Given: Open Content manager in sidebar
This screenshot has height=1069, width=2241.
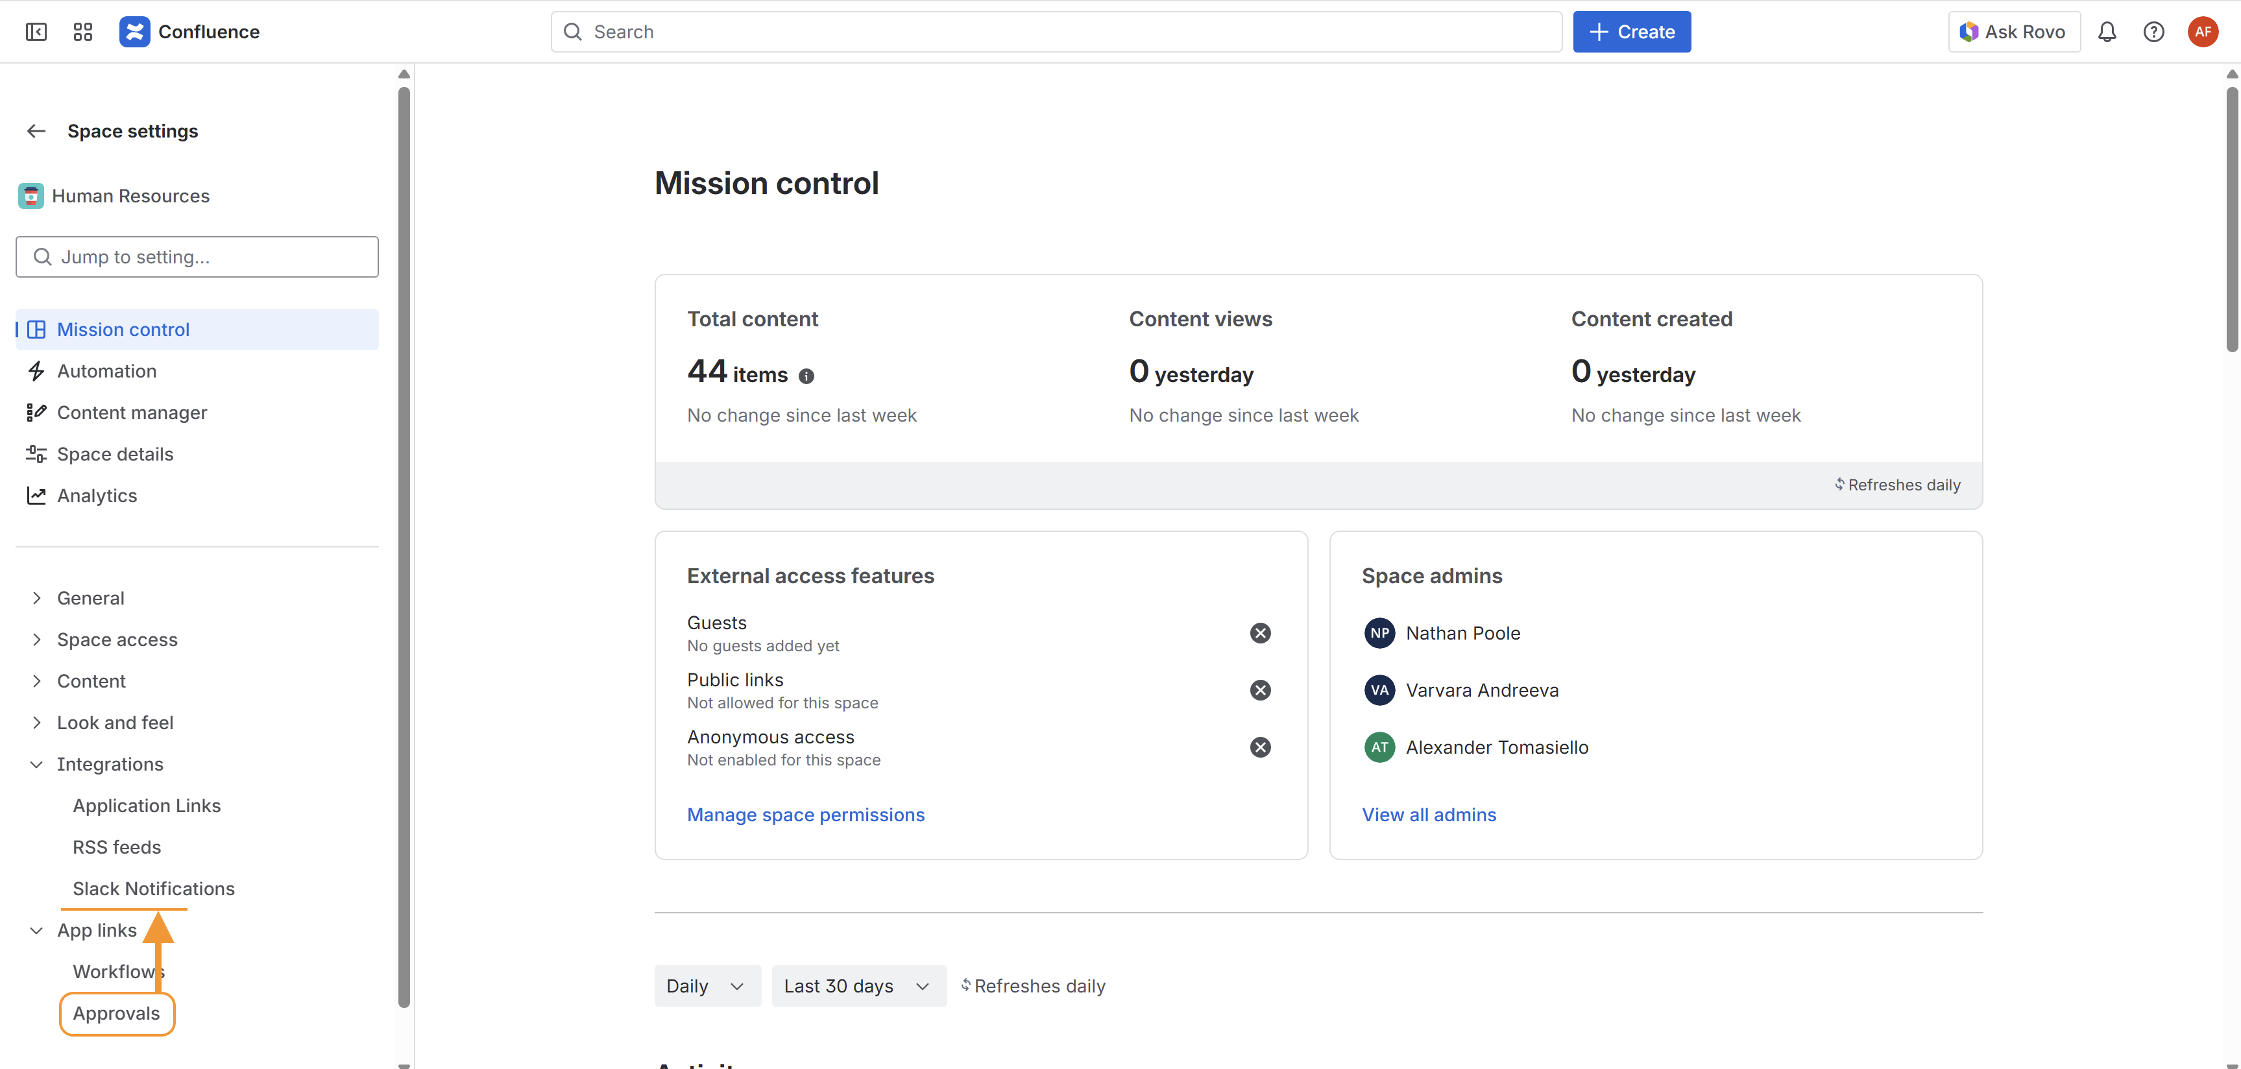Looking at the screenshot, I should (x=132, y=413).
